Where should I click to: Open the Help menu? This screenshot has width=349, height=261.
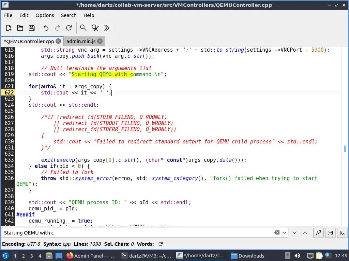click(x=89, y=15)
